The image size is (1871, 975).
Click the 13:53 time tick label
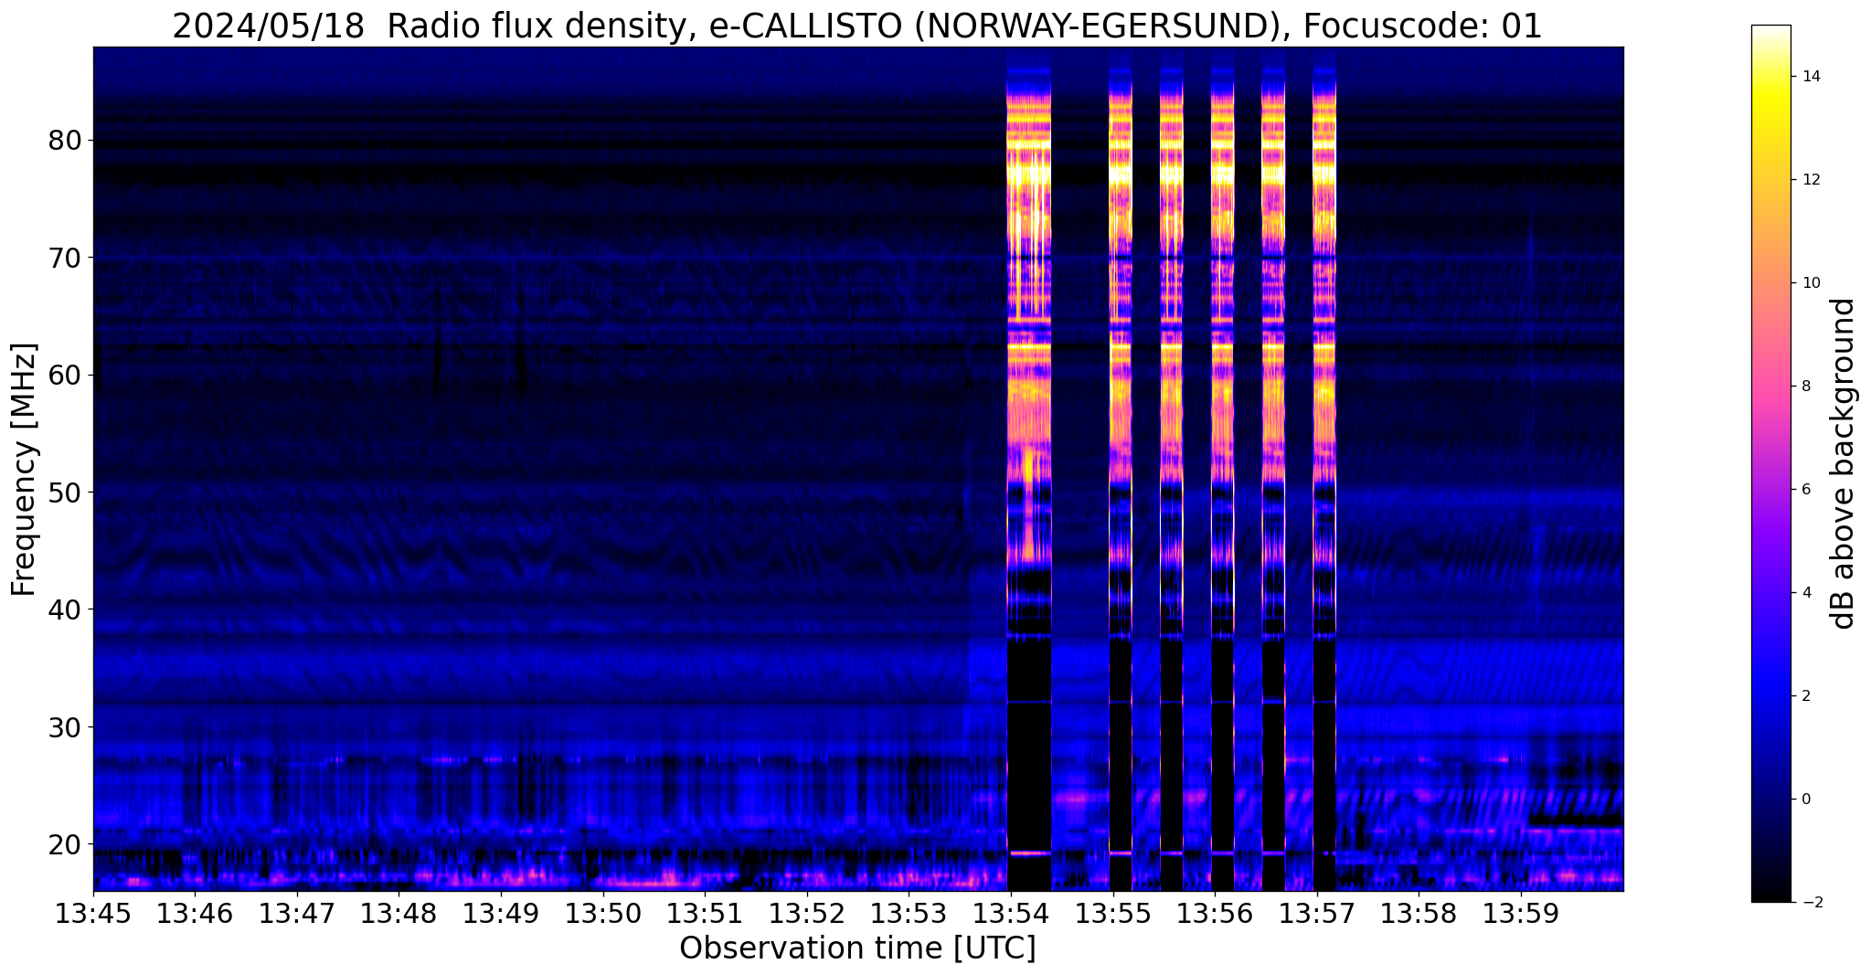[x=909, y=914]
